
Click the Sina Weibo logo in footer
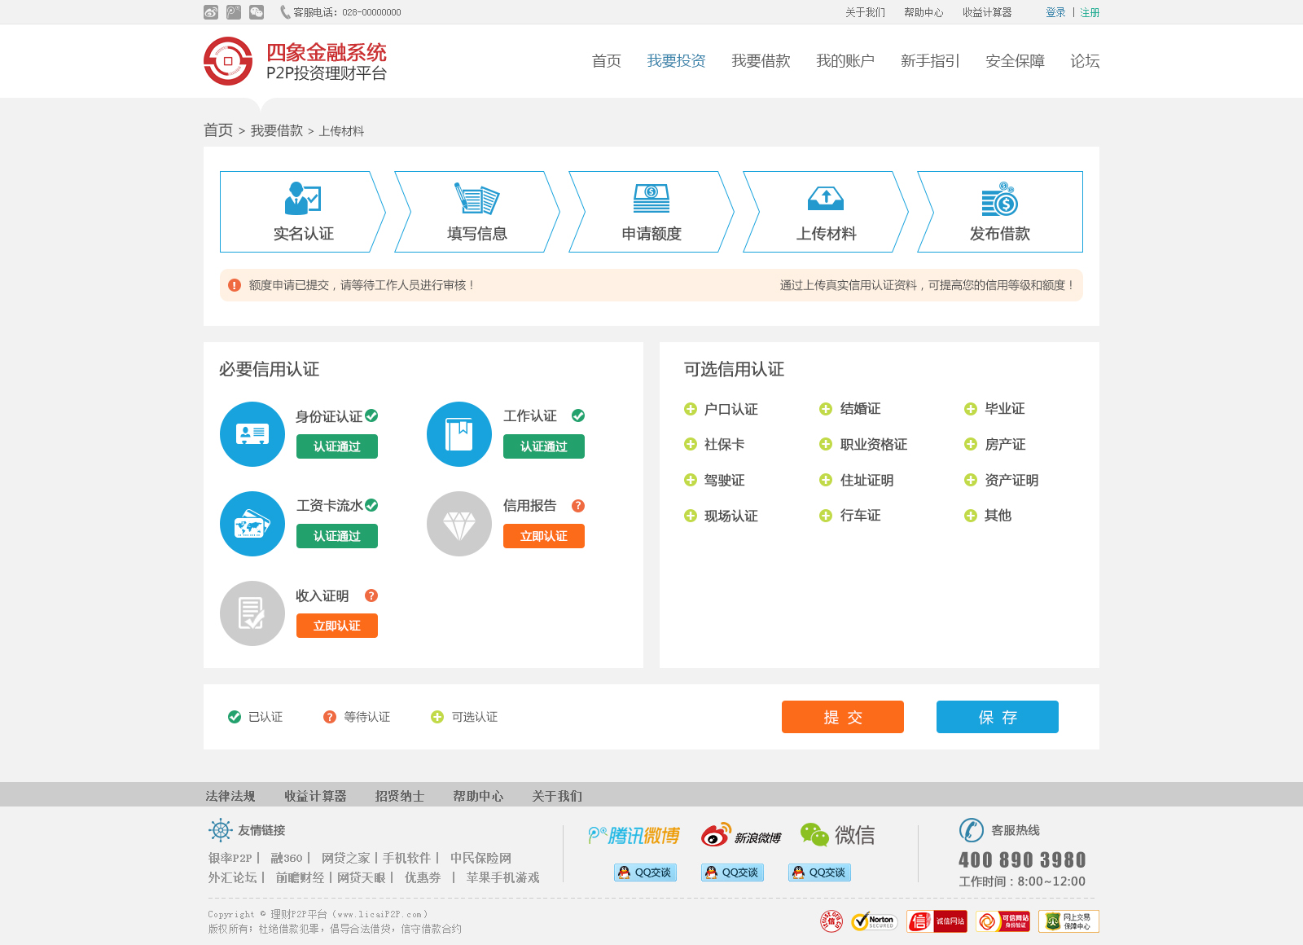(x=741, y=835)
